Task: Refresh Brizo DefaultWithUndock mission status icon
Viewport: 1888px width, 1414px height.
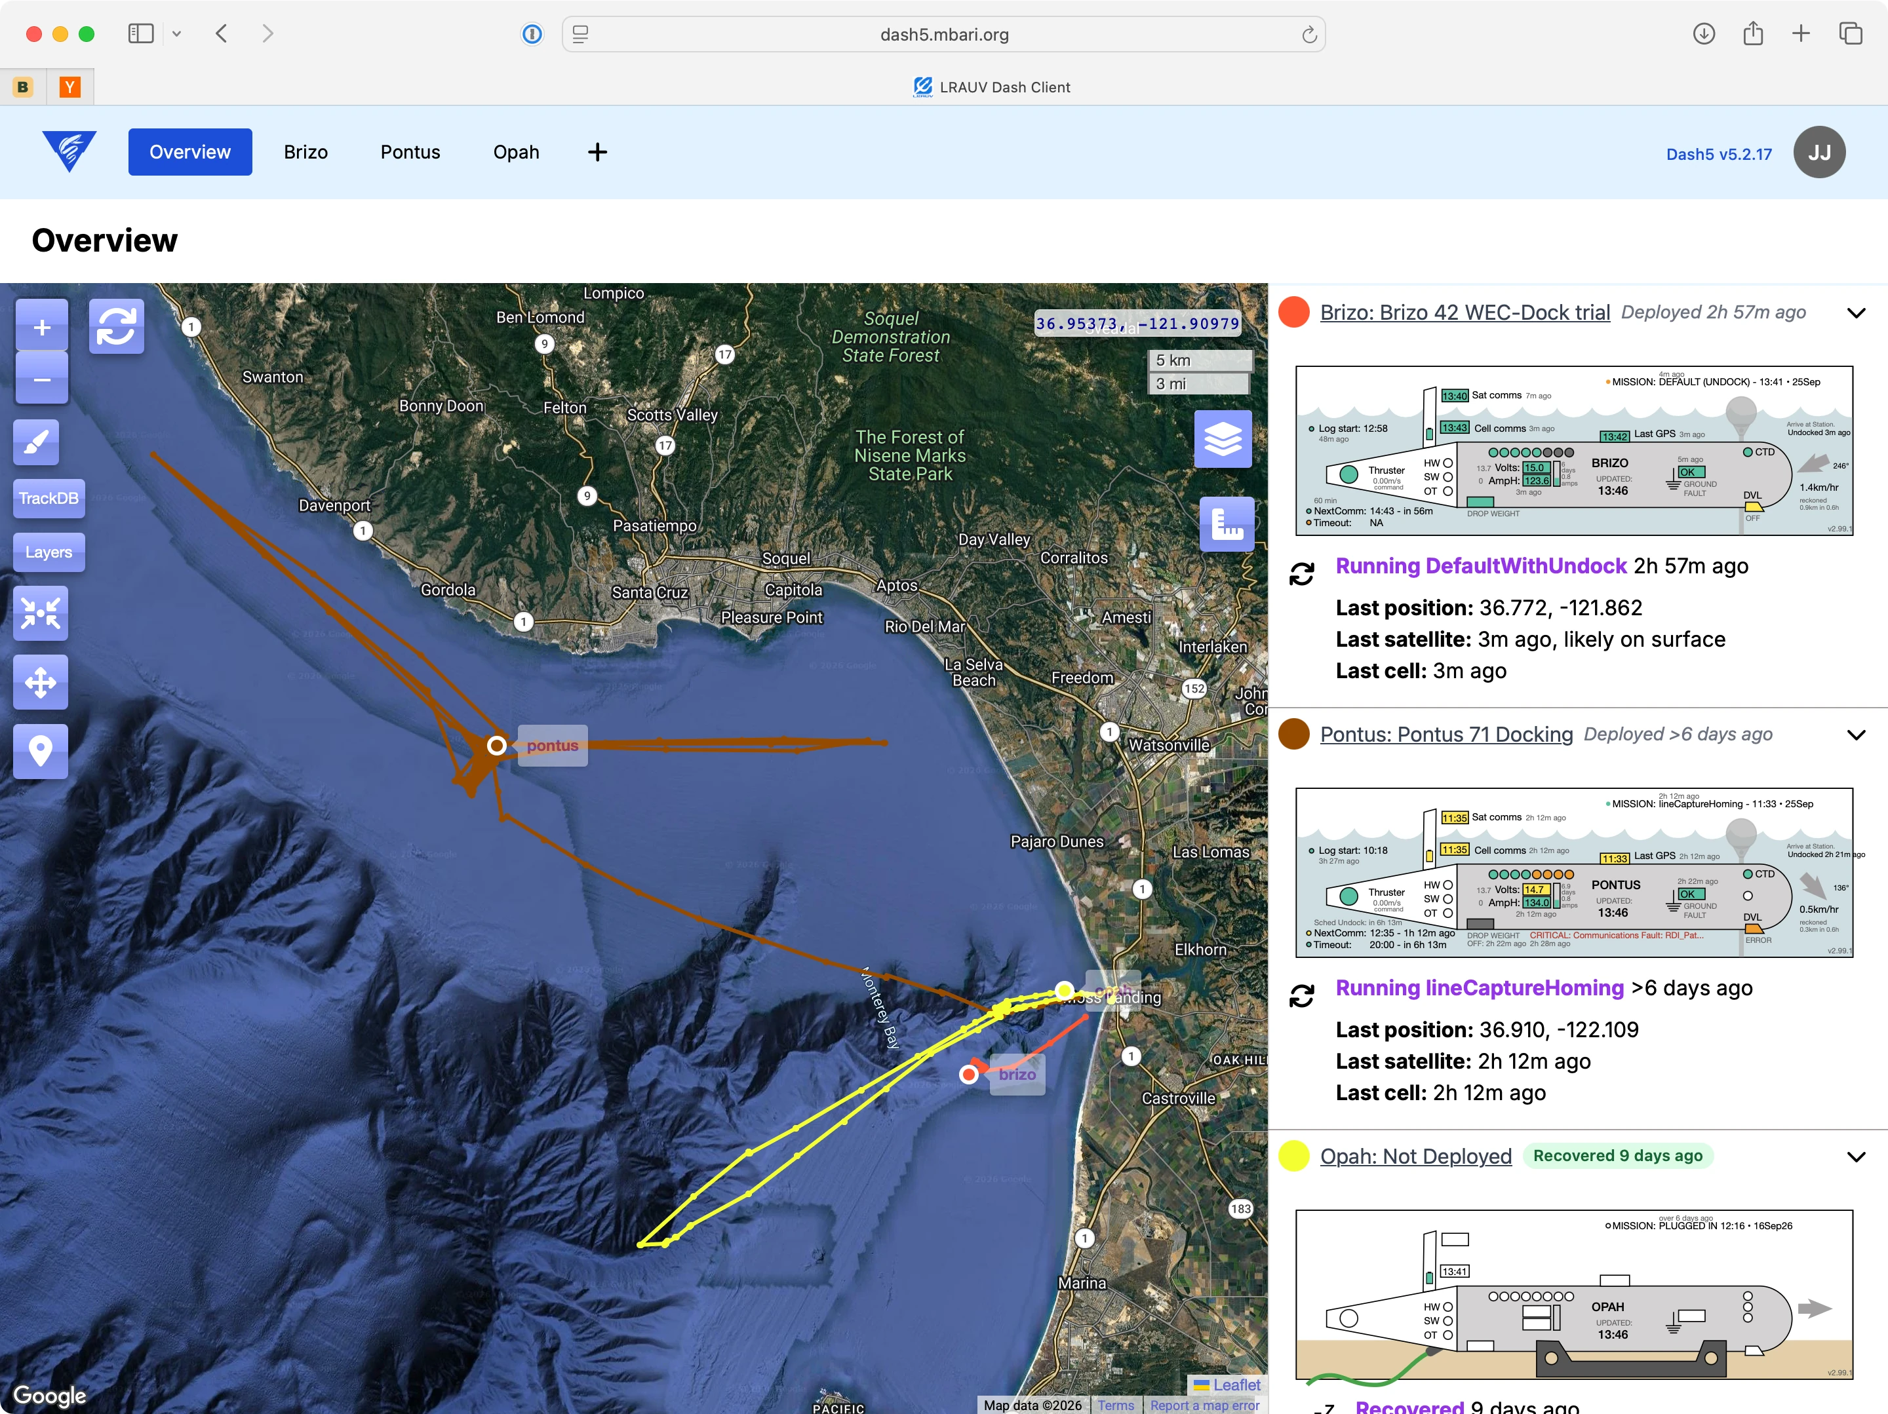Action: coord(1301,574)
